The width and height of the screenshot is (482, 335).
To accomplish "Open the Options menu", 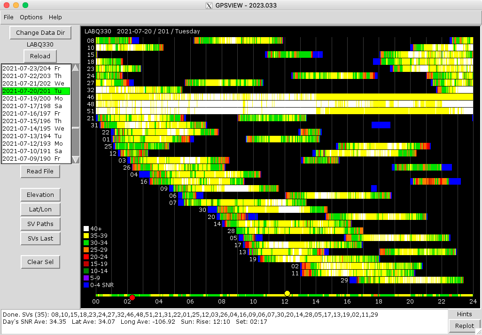I will tap(31, 17).
